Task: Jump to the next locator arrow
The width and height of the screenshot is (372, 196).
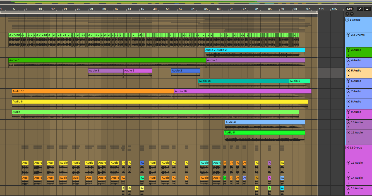Action: pyautogui.click(x=352, y=14)
